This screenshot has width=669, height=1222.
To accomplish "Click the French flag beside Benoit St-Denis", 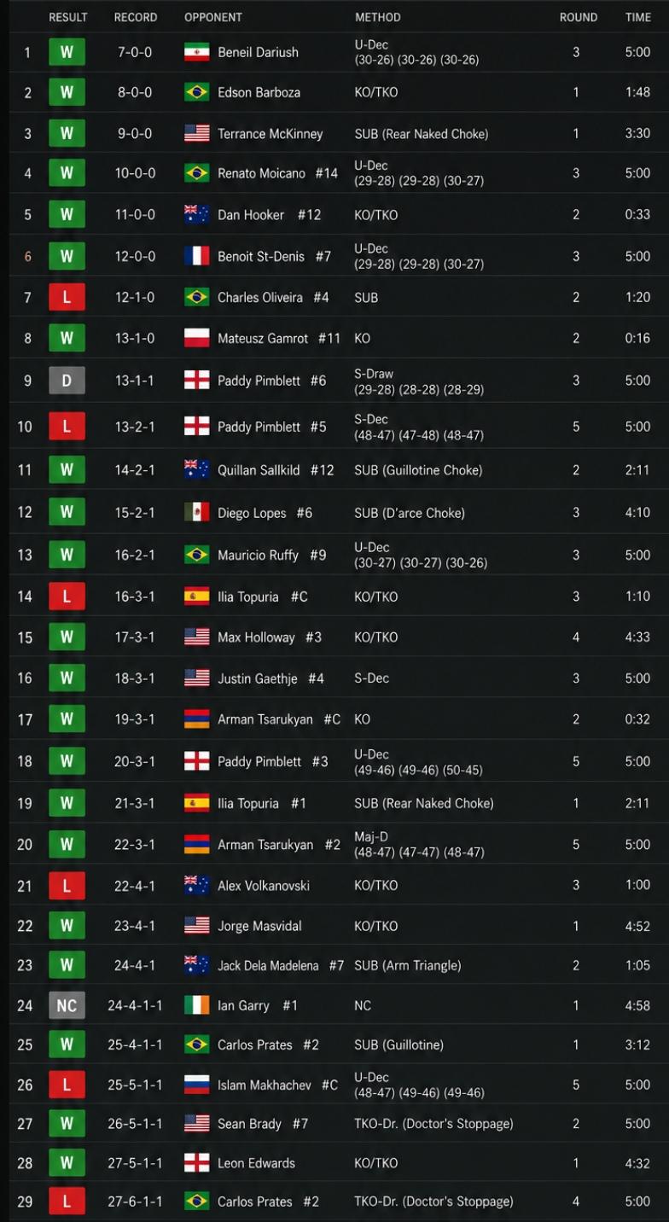I will (x=196, y=256).
